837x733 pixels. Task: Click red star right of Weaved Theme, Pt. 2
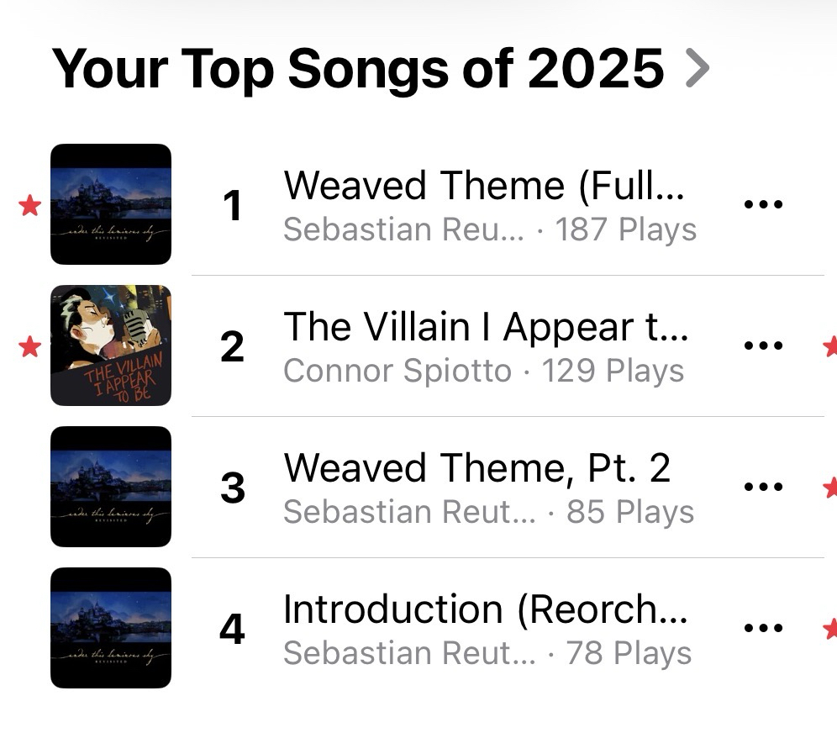pos(831,487)
